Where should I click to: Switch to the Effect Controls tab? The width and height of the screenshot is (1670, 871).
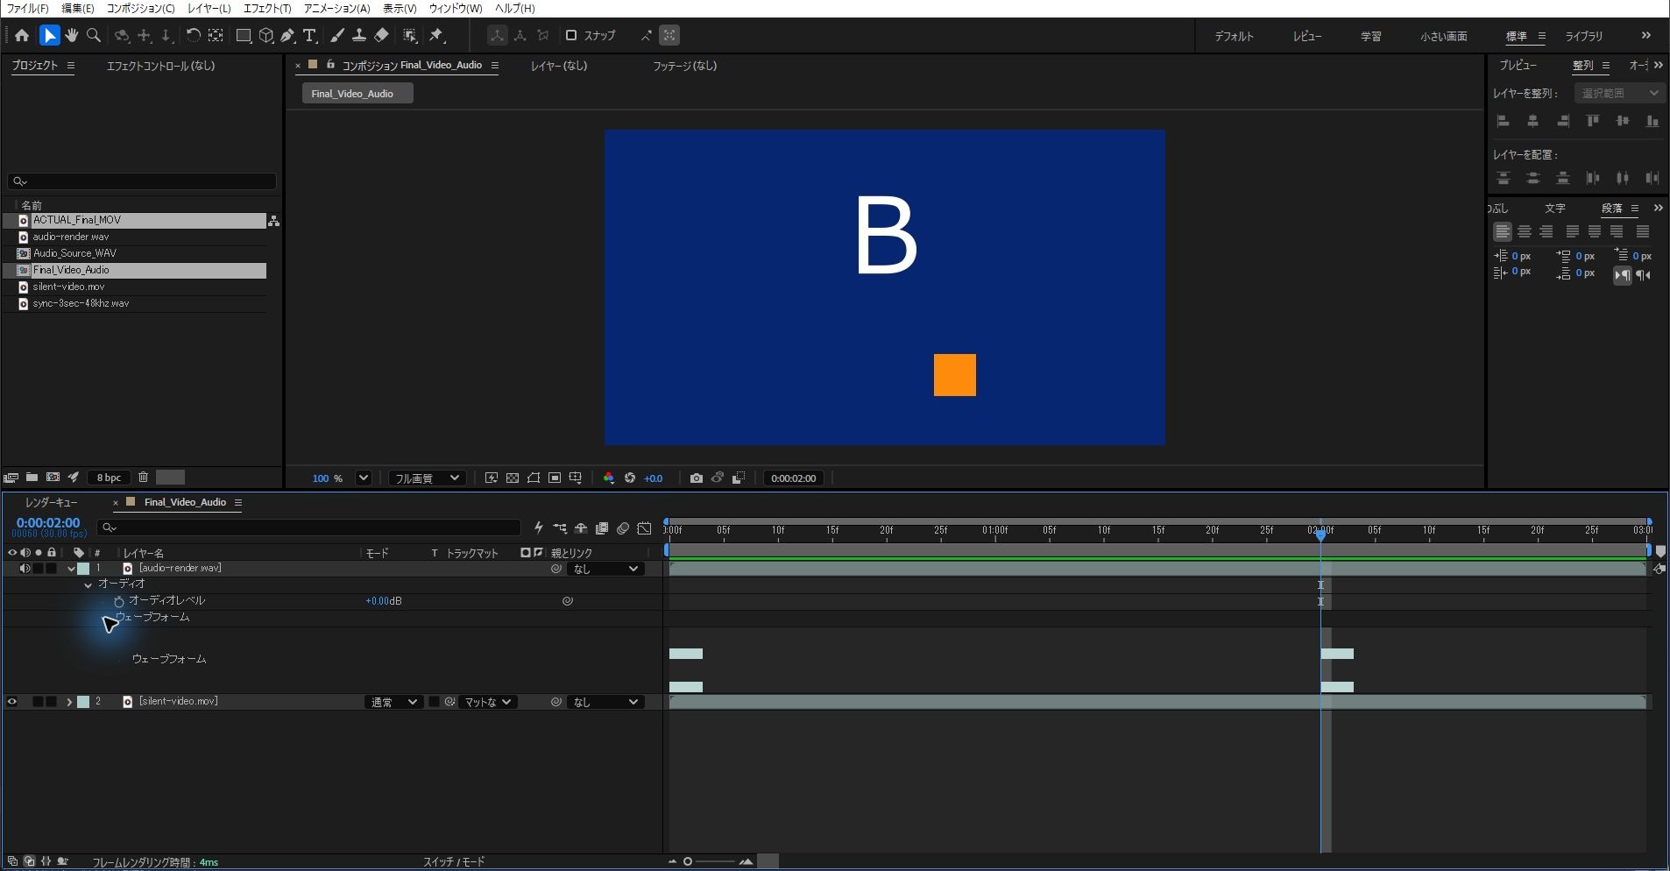[160, 66]
